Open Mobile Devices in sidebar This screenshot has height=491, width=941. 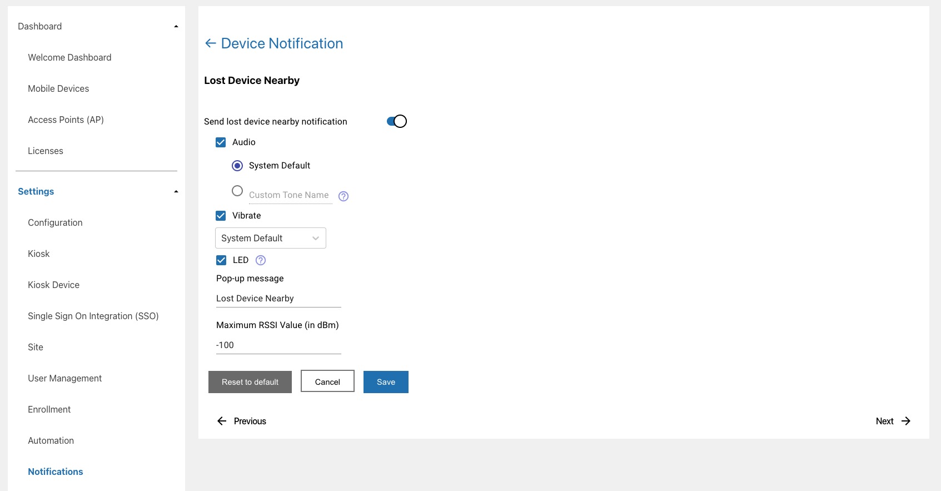[x=58, y=89]
